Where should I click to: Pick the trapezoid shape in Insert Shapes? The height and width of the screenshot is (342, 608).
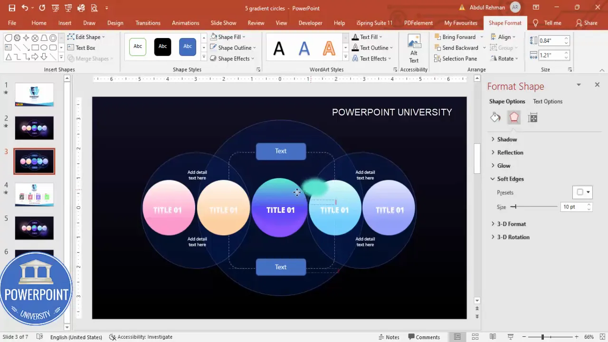(44, 38)
